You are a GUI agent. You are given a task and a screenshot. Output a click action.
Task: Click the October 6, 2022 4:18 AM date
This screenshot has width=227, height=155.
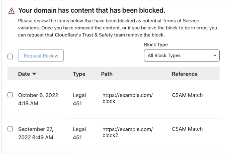[38, 99]
